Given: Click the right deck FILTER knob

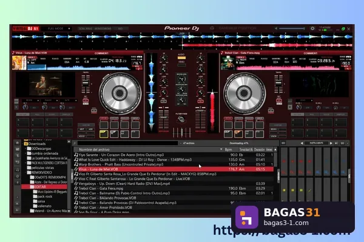Looking at the screenshot, I should click(200, 93).
